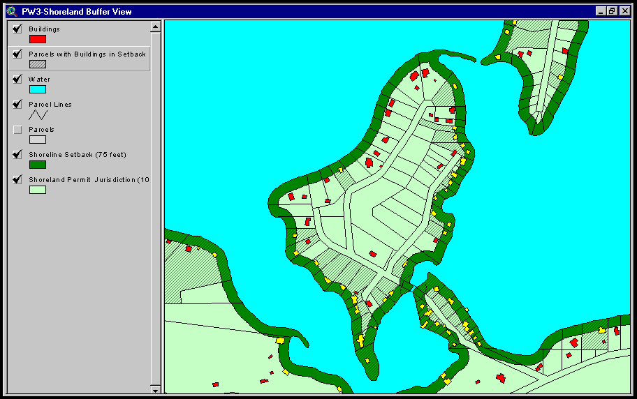
Task: Click the view window magnifier icon
Action: [12, 11]
